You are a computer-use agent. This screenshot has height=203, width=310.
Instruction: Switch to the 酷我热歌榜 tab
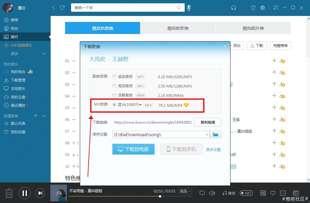pyautogui.click(x=103, y=28)
